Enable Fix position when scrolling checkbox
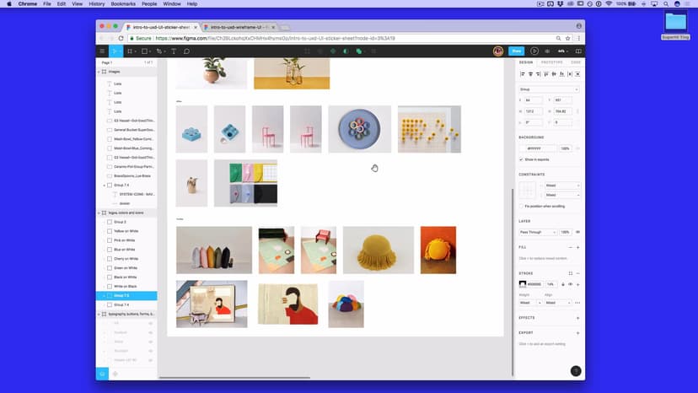Image resolution: width=698 pixels, height=393 pixels. point(521,206)
